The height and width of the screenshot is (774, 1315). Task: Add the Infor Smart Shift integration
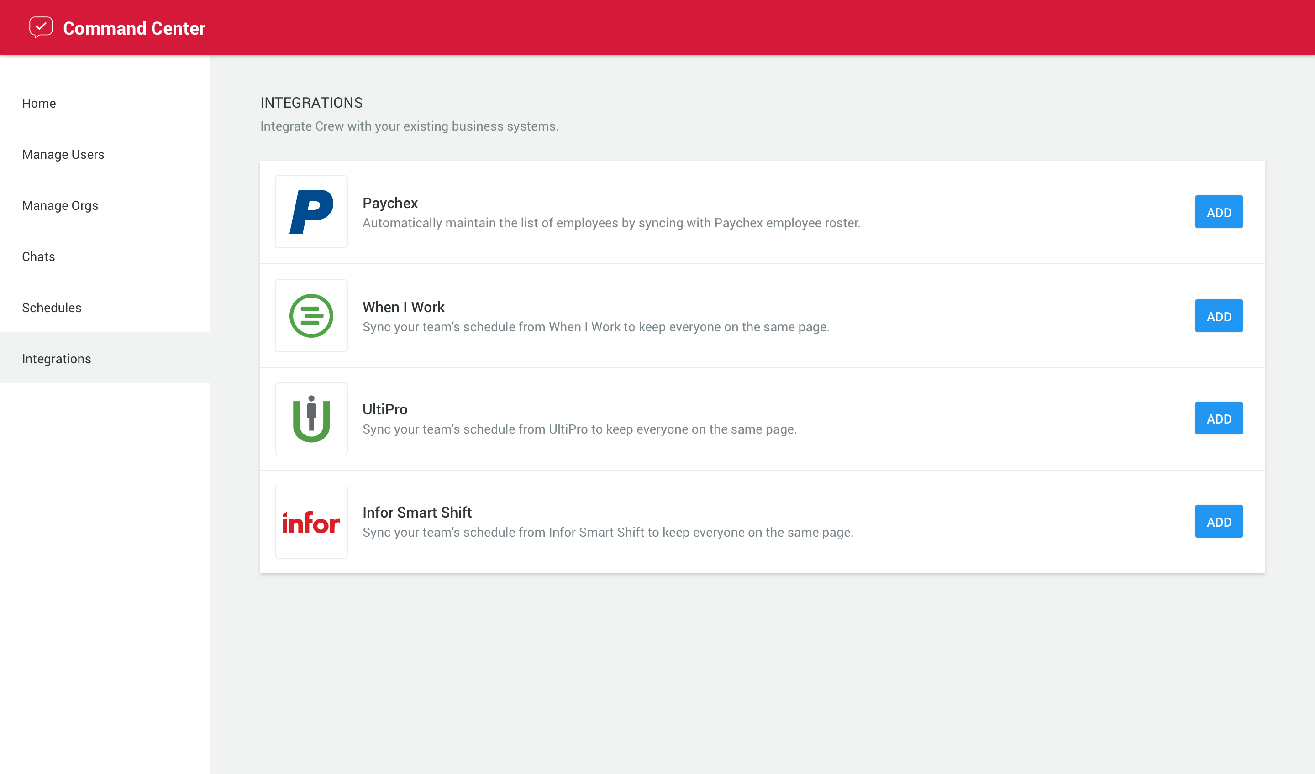1219,521
